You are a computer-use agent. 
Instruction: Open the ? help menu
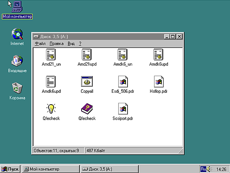[80, 44]
